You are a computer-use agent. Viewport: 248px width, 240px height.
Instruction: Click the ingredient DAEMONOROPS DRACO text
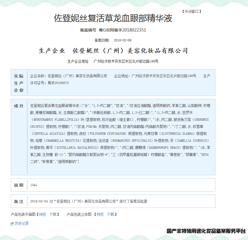pyautogui.click(x=164, y=147)
